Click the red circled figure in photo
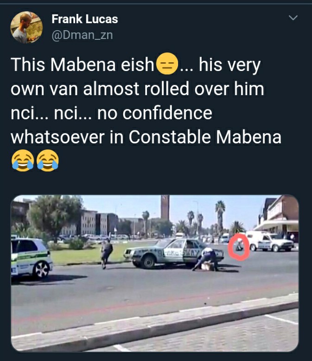The image size is (312, 361). pyautogui.click(x=239, y=247)
